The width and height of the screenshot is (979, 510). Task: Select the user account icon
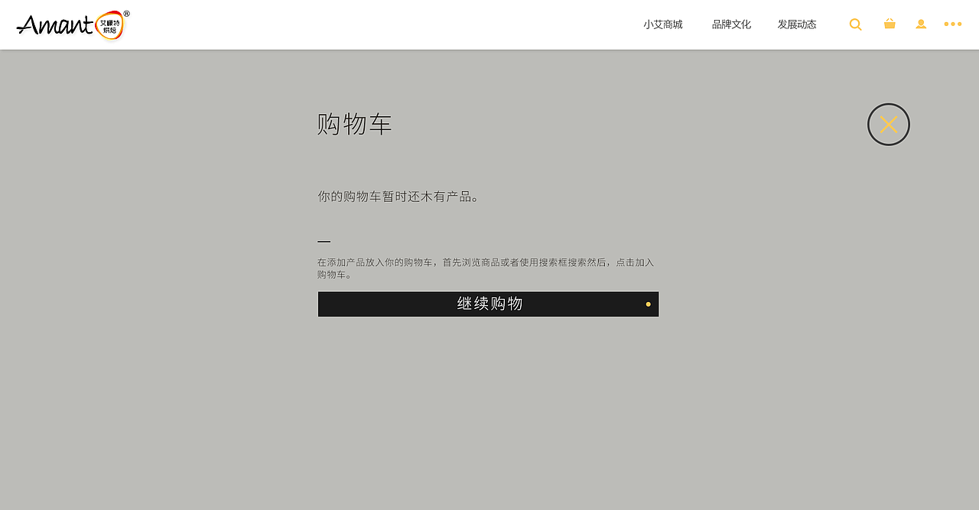point(921,24)
